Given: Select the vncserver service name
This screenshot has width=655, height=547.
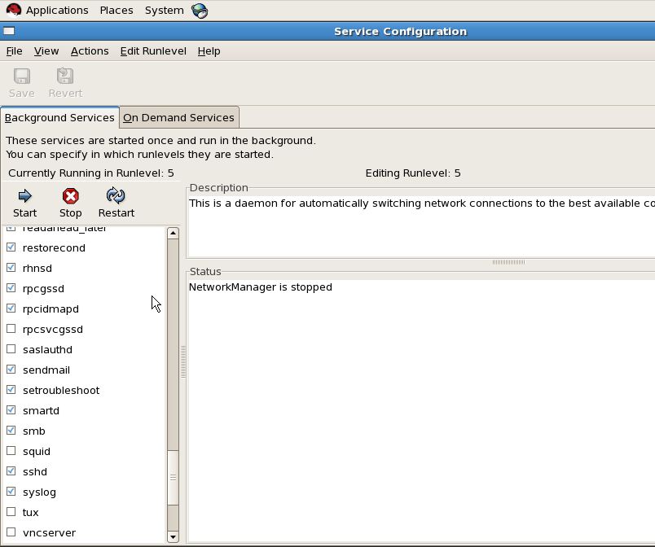Looking at the screenshot, I should click(50, 533).
